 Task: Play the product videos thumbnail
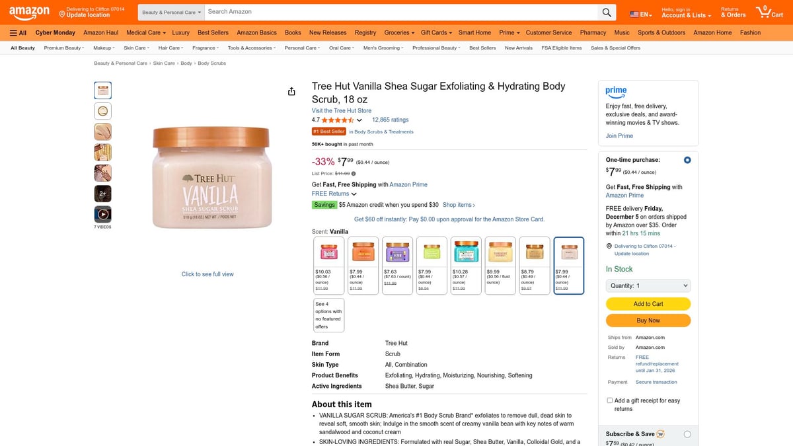click(x=102, y=213)
